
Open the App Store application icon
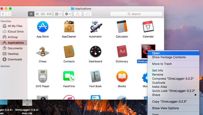(43, 27)
